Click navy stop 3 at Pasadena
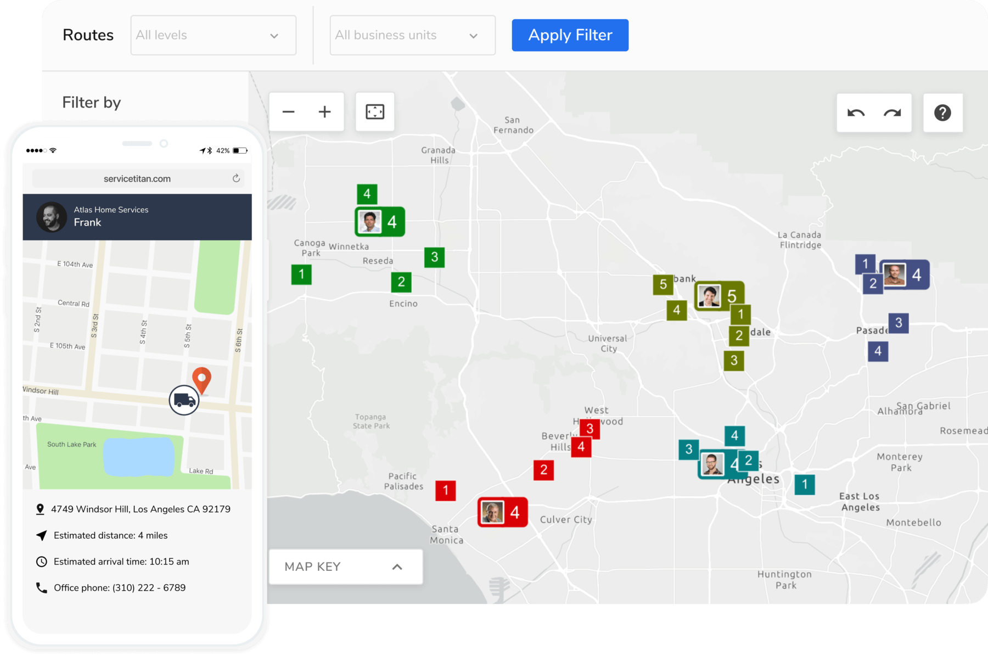 pyautogui.click(x=899, y=323)
